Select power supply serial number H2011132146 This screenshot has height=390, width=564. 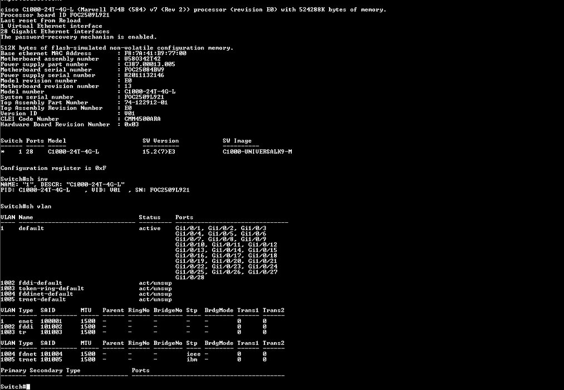[x=144, y=75]
